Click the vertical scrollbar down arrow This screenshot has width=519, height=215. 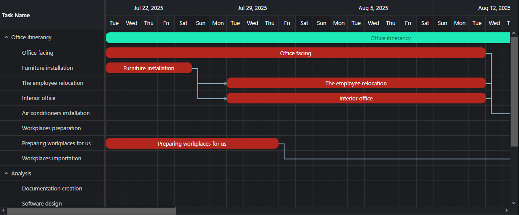(x=514, y=203)
